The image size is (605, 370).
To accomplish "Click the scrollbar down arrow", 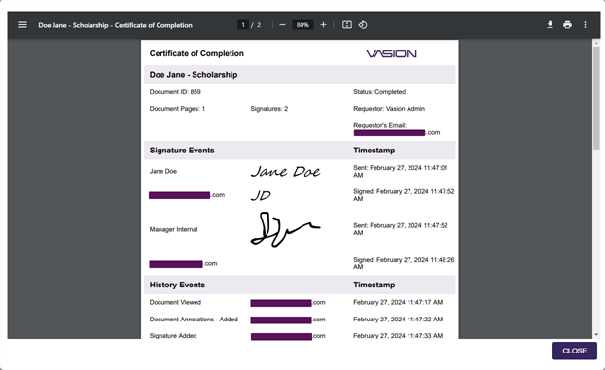I will coord(596,335).
